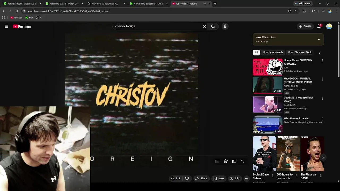Viewport: 340px width, 191px height.
Task: Enter fullscreen on the video
Action: (x=243, y=161)
